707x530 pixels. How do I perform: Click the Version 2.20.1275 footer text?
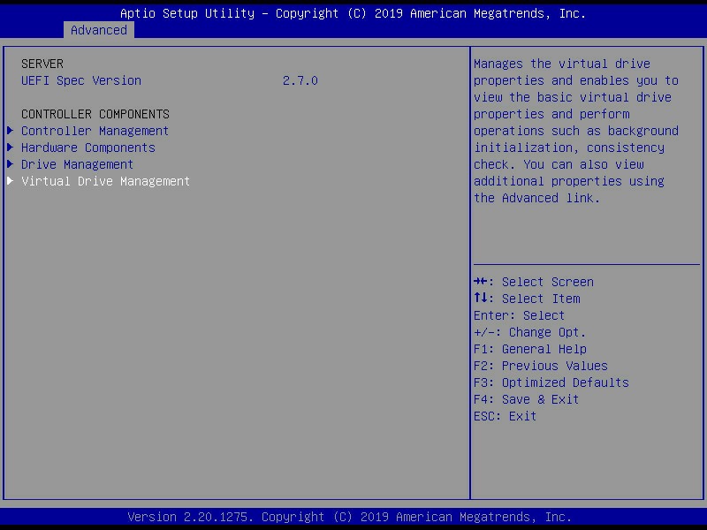(x=349, y=517)
